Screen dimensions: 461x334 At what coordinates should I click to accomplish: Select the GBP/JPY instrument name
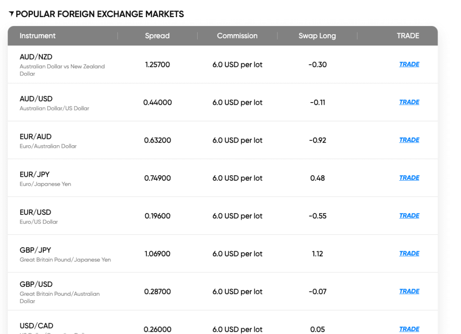[35, 250]
